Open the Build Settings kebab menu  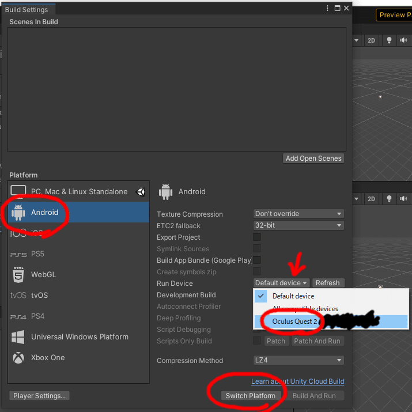click(327, 8)
